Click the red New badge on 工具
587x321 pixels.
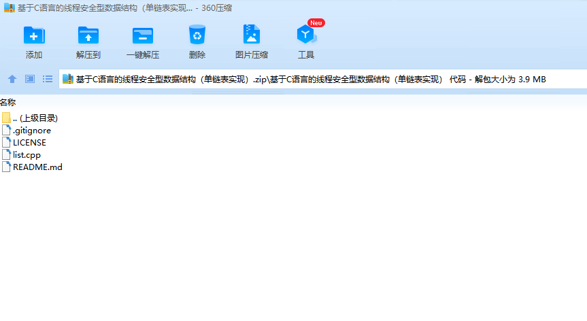316,23
